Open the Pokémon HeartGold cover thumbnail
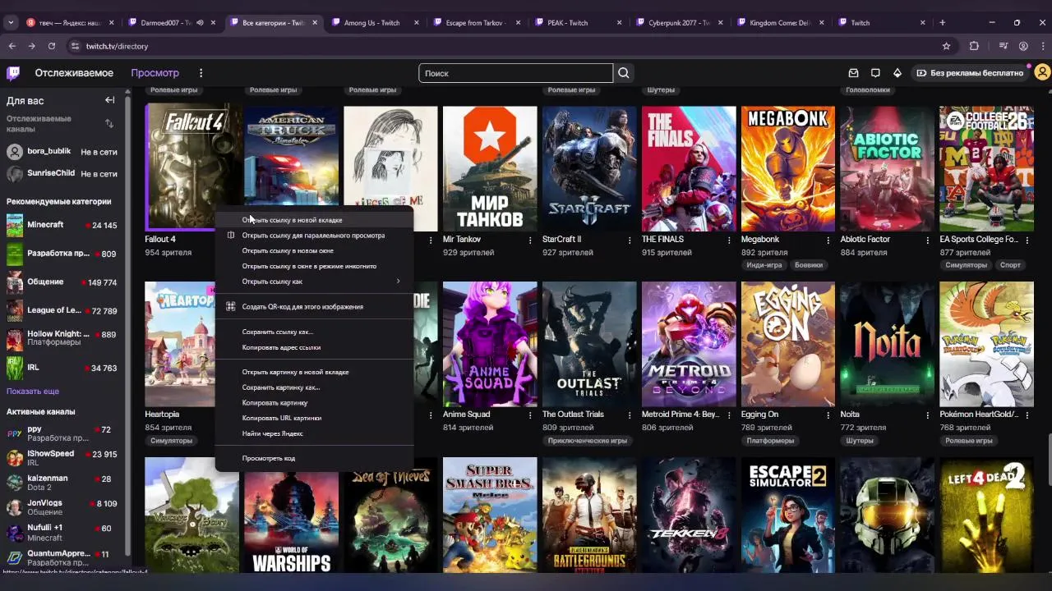Viewport: 1052px width, 591px height. coord(986,344)
